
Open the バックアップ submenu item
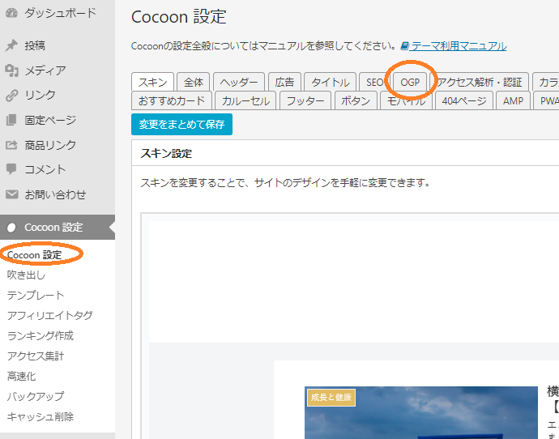tap(36, 396)
